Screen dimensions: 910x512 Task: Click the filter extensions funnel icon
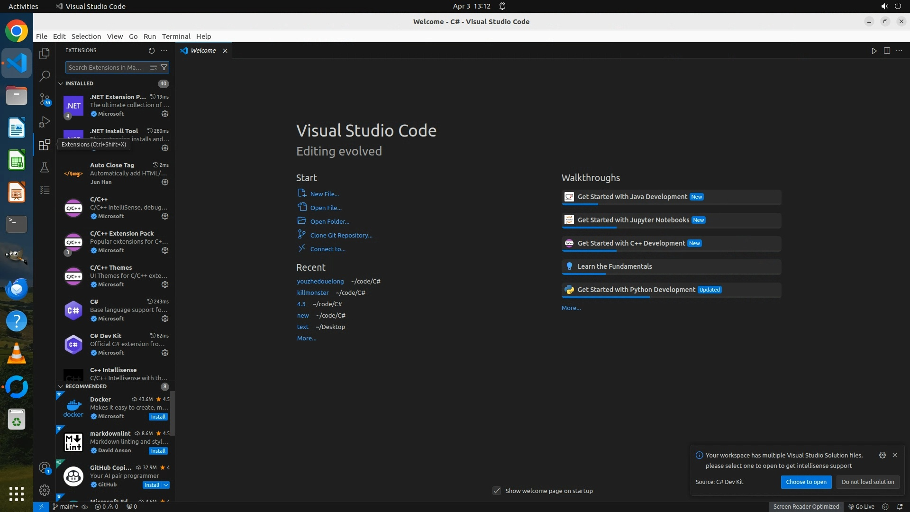tap(164, 67)
